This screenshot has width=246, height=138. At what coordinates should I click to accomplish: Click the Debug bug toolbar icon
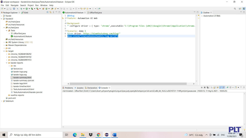click(x=21, y=9)
